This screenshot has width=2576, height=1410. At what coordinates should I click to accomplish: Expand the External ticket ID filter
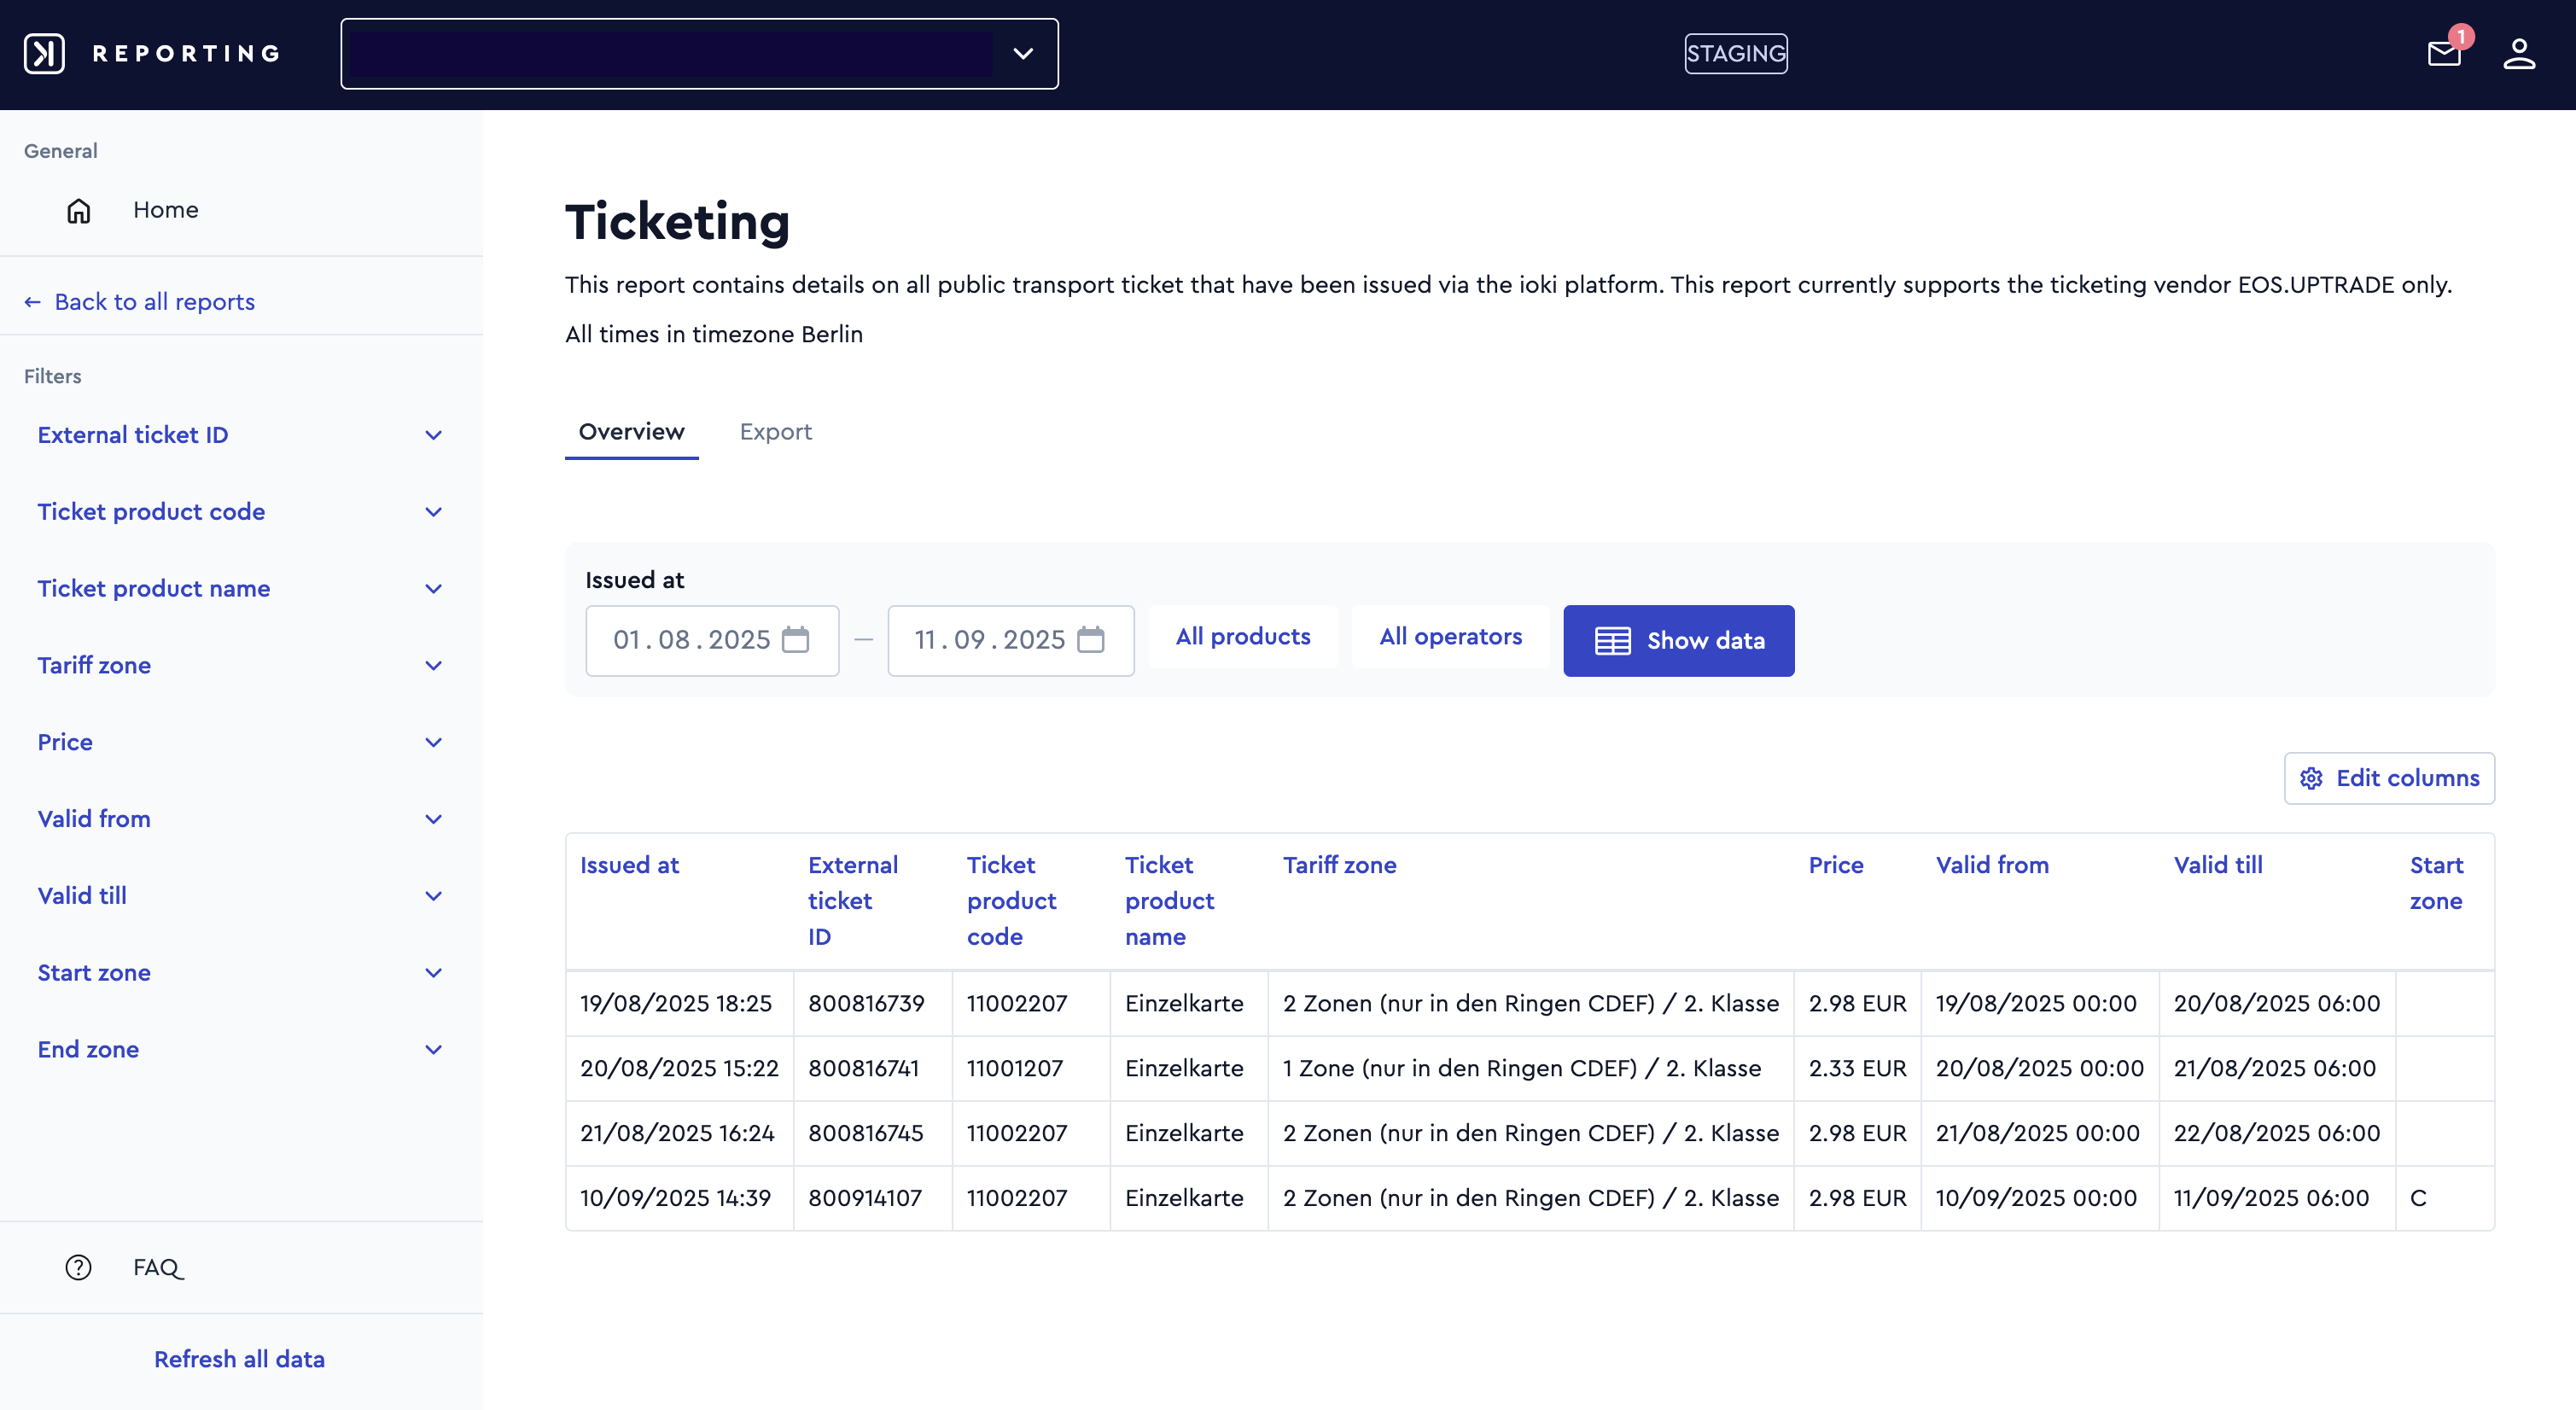[x=240, y=435]
